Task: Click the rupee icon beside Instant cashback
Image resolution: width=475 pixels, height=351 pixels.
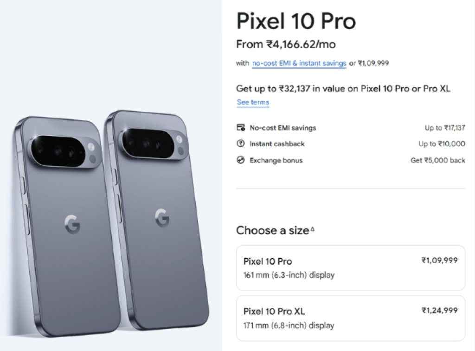Action: 240,144
